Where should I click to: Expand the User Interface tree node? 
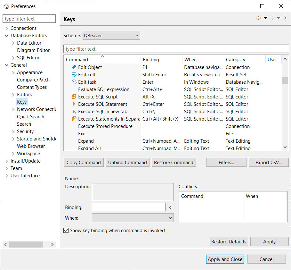point(7,176)
